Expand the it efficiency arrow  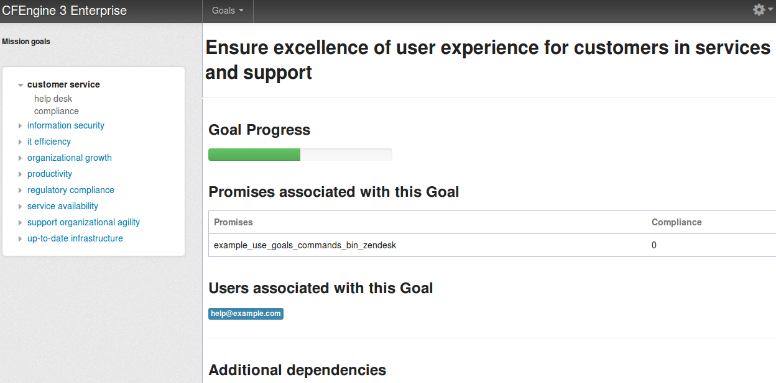point(21,142)
